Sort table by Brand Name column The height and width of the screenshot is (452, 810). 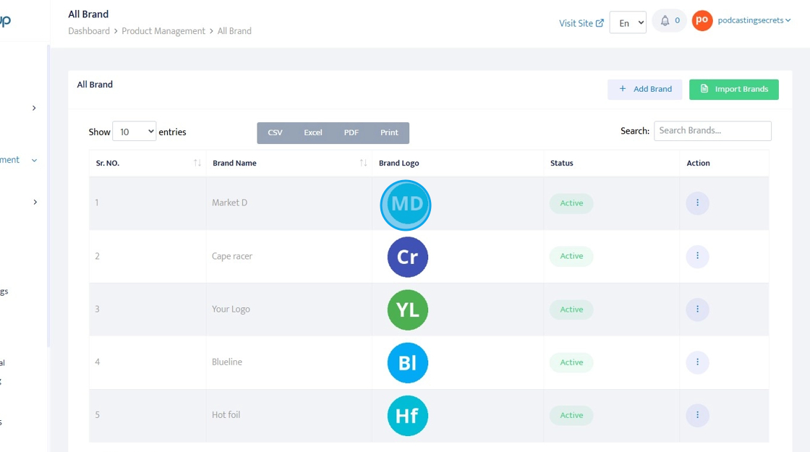tap(363, 163)
